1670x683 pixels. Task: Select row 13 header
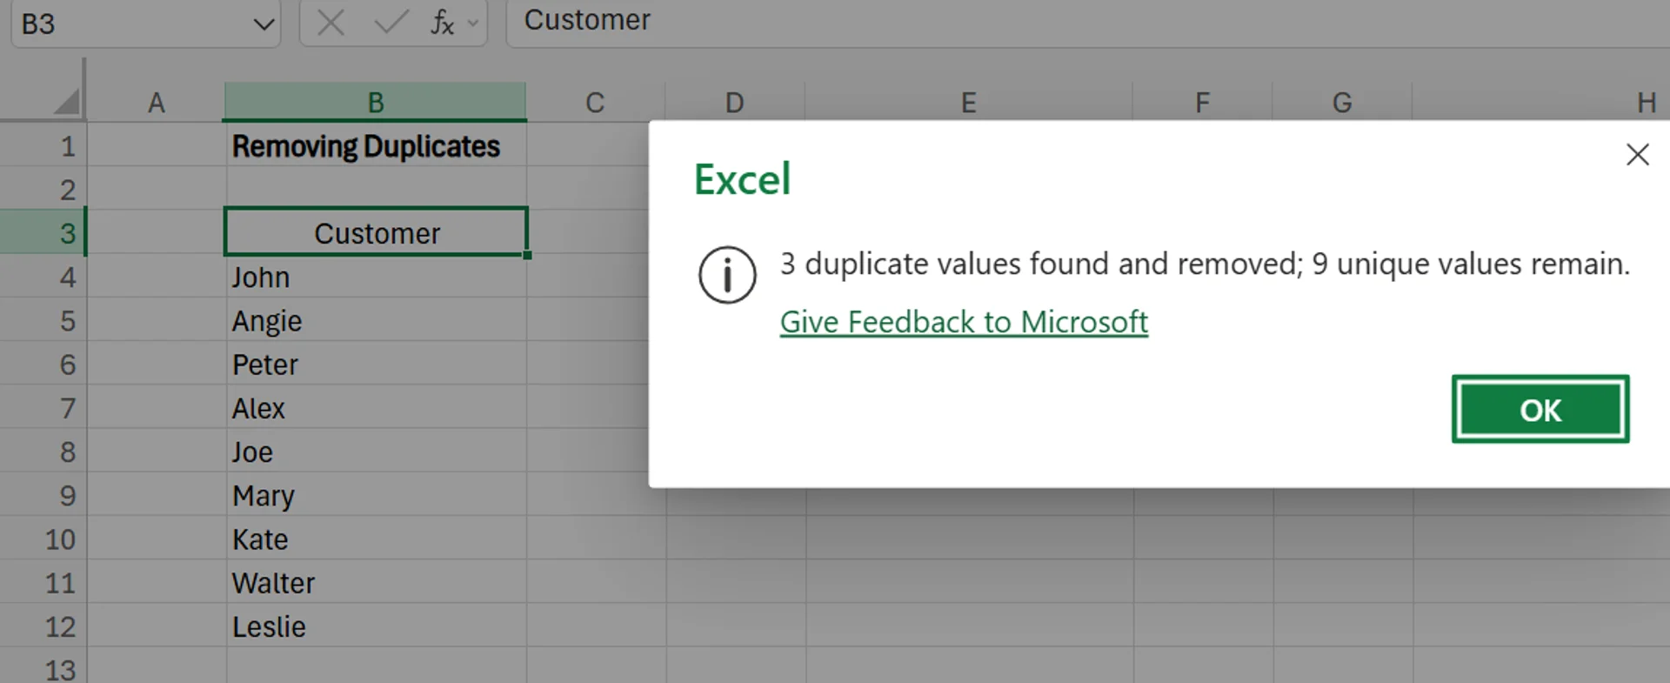coord(43,666)
